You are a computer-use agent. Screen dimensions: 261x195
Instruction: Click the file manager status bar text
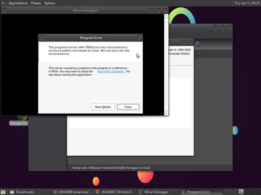point(111,168)
